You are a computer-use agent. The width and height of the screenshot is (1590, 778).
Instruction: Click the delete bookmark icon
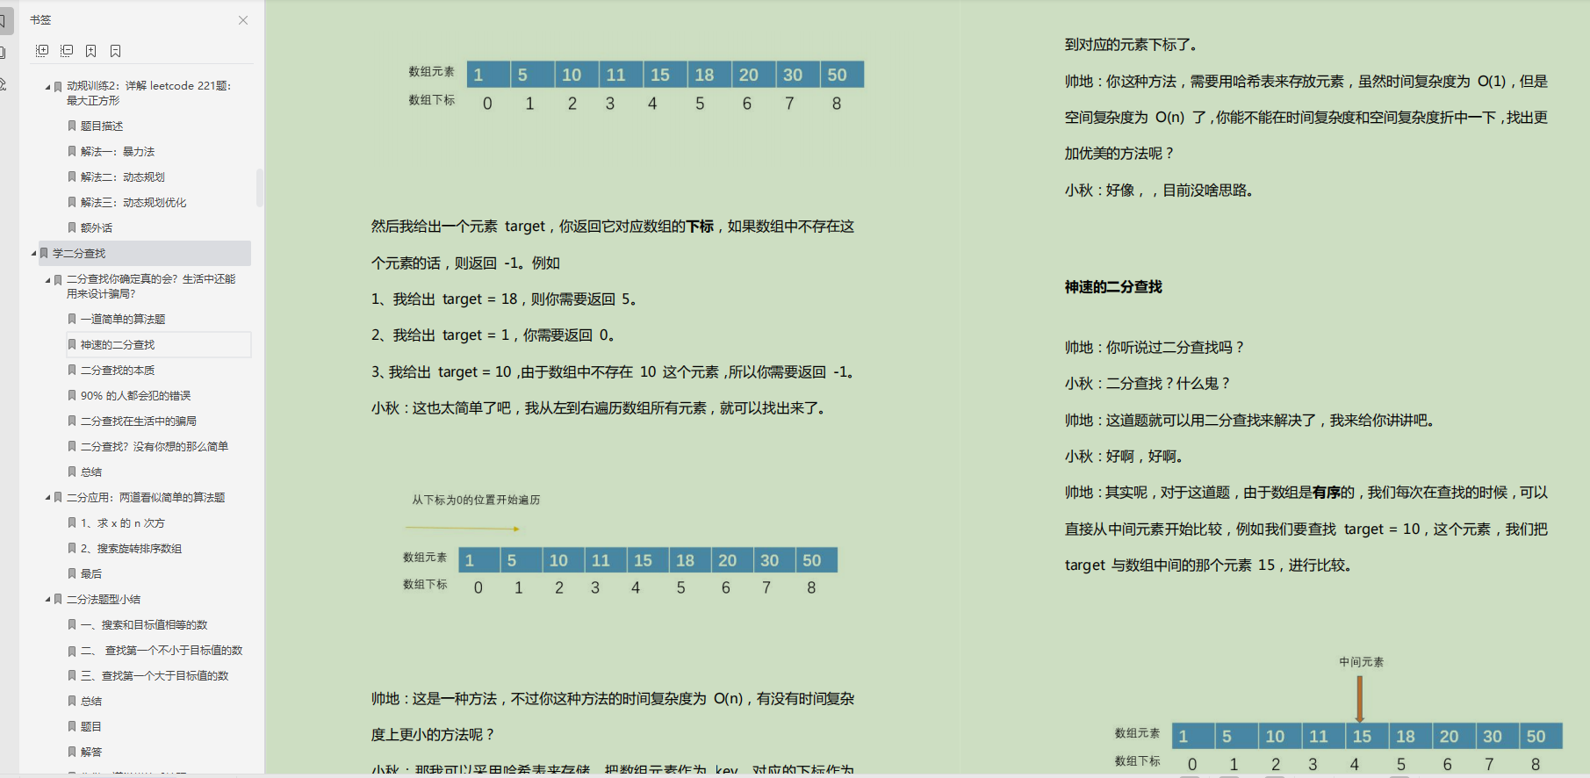coord(115,51)
